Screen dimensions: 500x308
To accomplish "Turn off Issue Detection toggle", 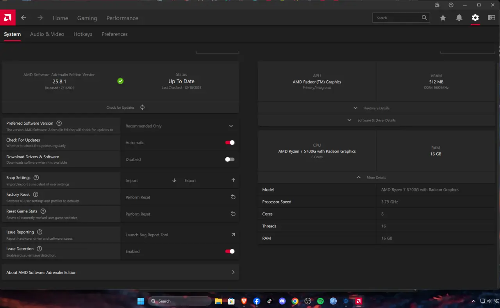I will click(230, 251).
